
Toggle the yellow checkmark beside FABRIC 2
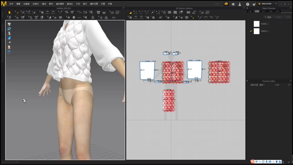coord(251,31)
